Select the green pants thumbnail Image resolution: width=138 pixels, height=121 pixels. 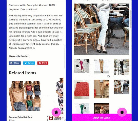[x=82, y=108]
